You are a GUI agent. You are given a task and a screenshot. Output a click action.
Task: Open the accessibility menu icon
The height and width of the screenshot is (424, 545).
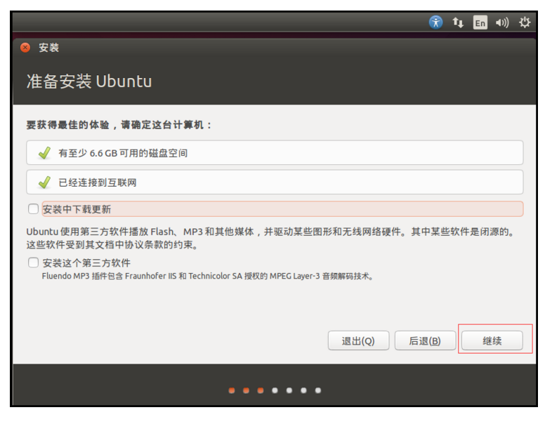click(x=435, y=22)
